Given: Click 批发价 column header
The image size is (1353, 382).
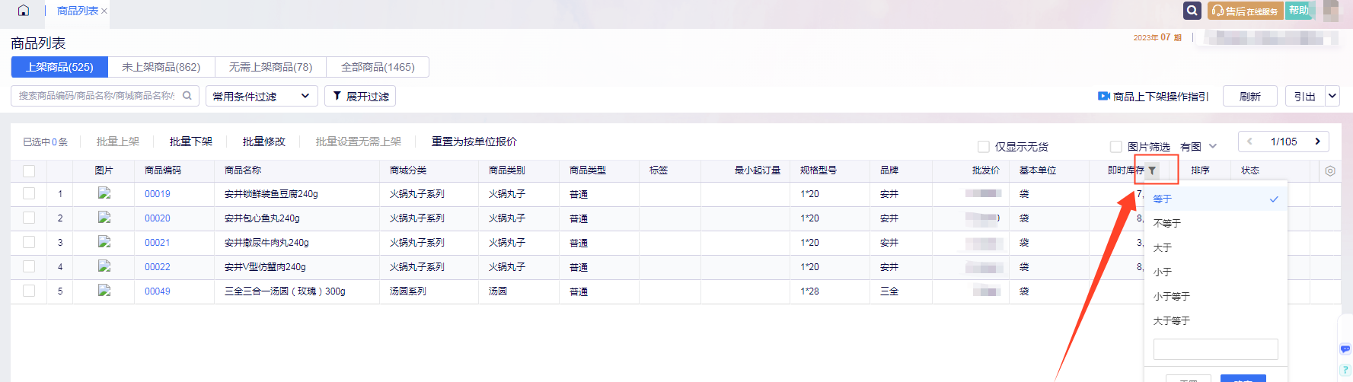Looking at the screenshot, I should coord(986,170).
